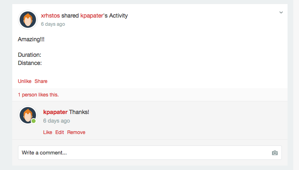Share this activity post
Image resolution: width=299 pixels, height=170 pixels.
click(x=41, y=81)
